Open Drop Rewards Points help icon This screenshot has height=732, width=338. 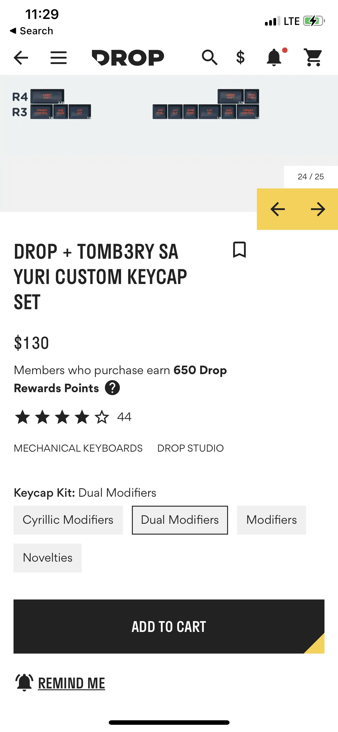112,388
